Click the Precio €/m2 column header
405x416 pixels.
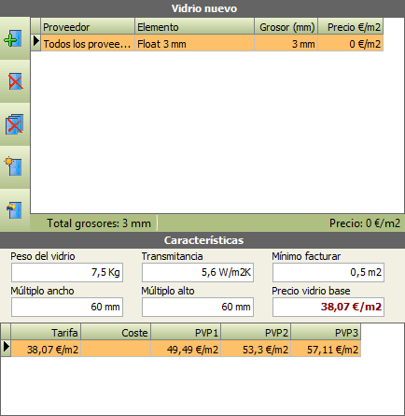point(351,26)
